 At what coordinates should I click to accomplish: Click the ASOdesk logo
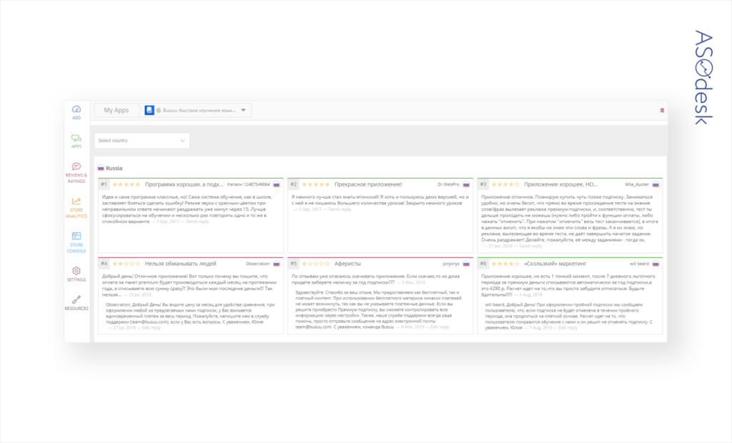pos(703,77)
